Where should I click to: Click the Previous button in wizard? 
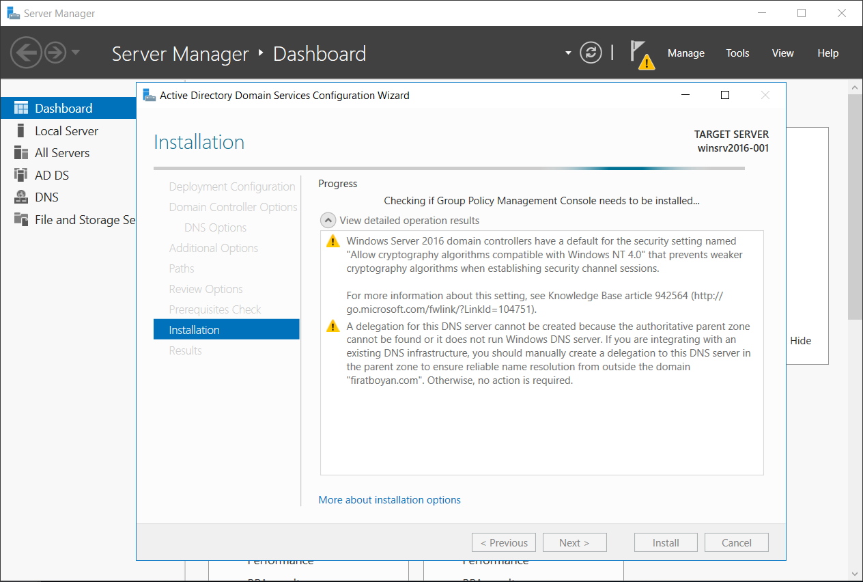[504, 543]
